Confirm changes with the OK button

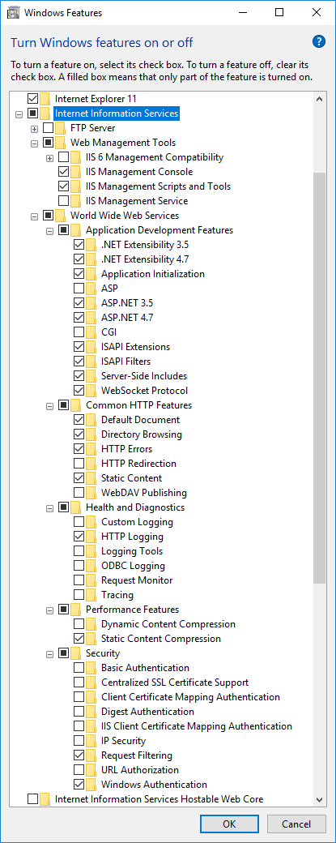229,824
